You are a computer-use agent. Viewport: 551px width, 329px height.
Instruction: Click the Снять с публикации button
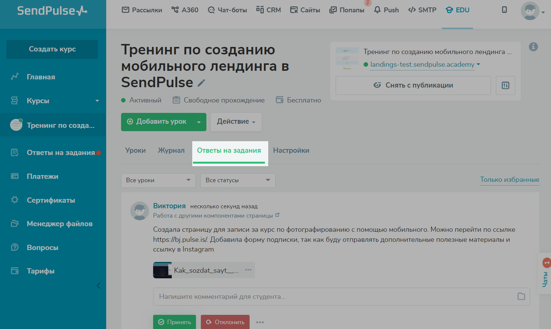point(413,85)
